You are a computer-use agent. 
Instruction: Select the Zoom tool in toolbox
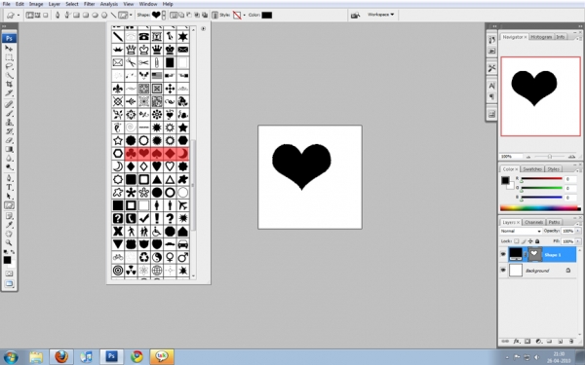tap(9, 242)
